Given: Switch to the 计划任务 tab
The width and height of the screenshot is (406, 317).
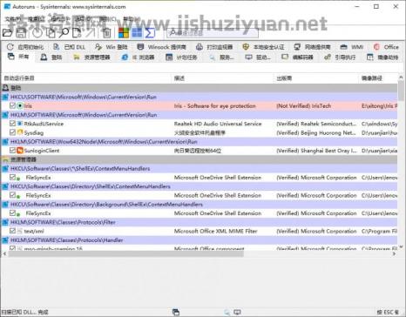Looking at the screenshot, I should click(181, 57).
